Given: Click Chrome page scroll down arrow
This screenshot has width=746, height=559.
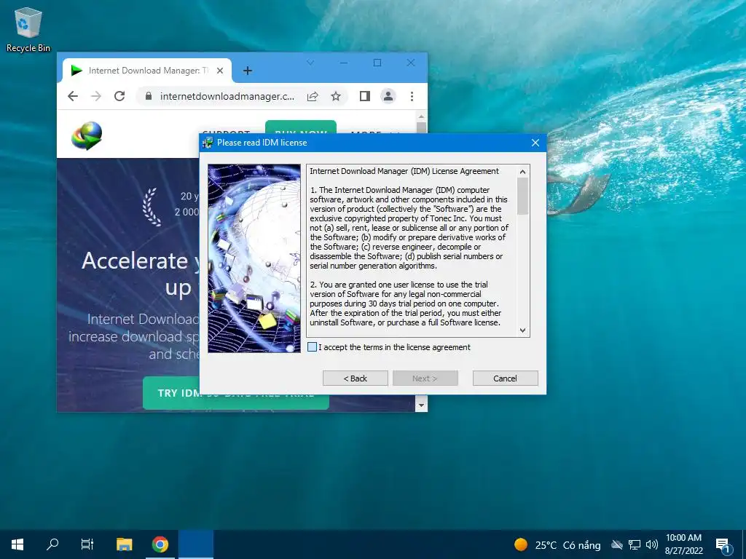Looking at the screenshot, I should click(x=421, y=405).
